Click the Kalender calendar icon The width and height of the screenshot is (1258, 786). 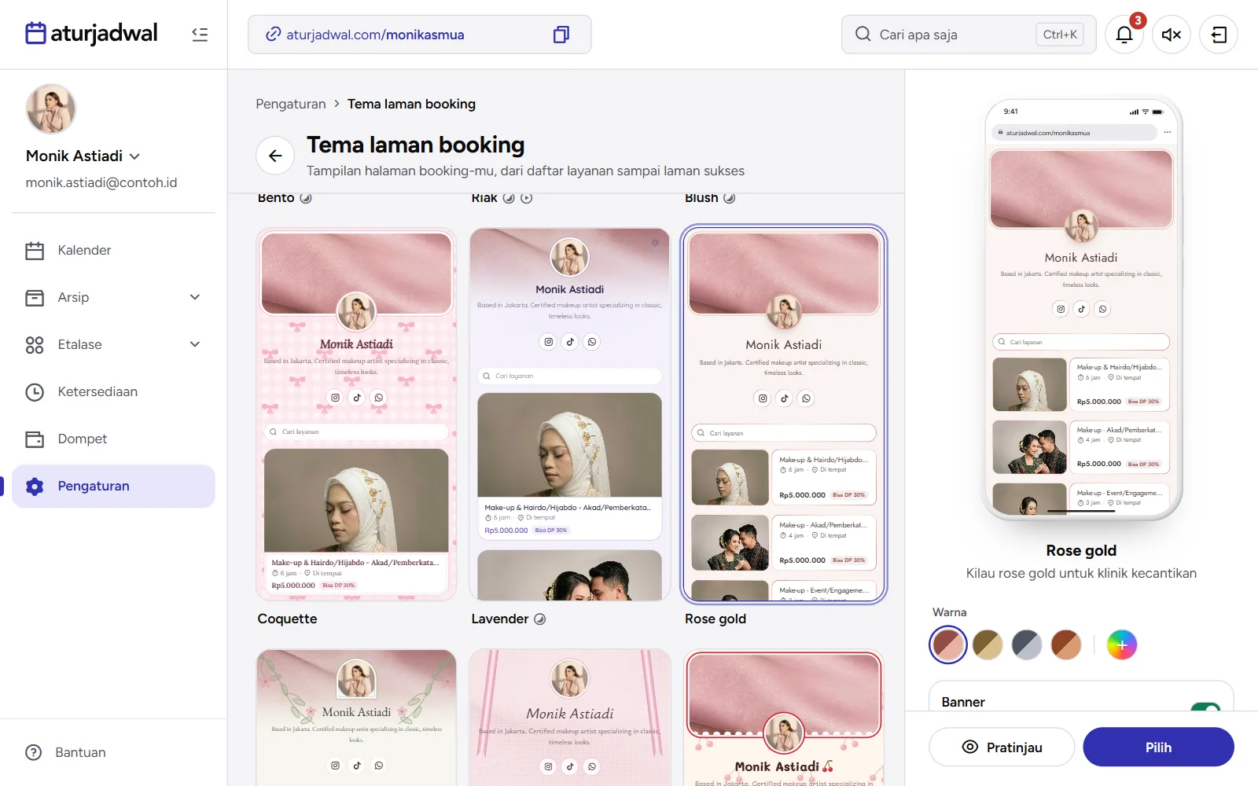pyautogui.click(x=35, y=251)
